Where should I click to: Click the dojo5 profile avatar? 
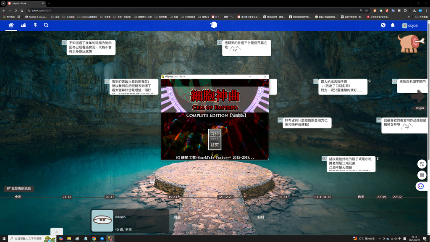(x=102, y=221)
